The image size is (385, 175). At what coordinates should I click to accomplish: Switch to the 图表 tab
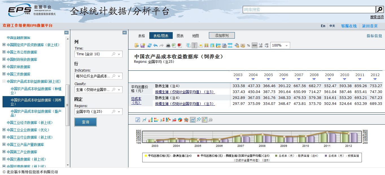(180, 36)
